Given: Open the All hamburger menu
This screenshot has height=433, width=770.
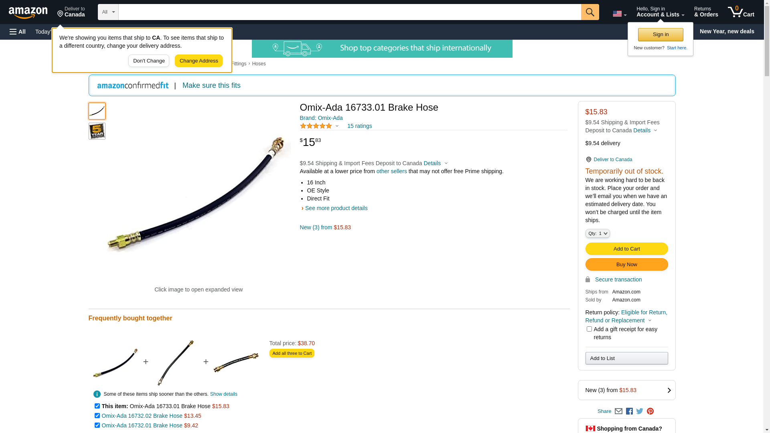Looking at the screenshot, I should [x=18, y=32].
